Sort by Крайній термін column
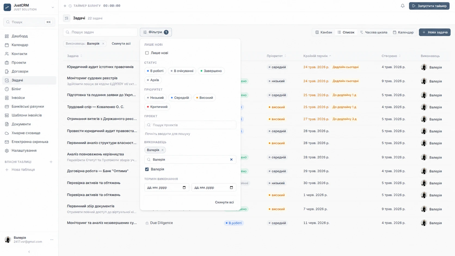Viewport: 455px width, 256px height. pyautogui.click(x=317, y=56)
